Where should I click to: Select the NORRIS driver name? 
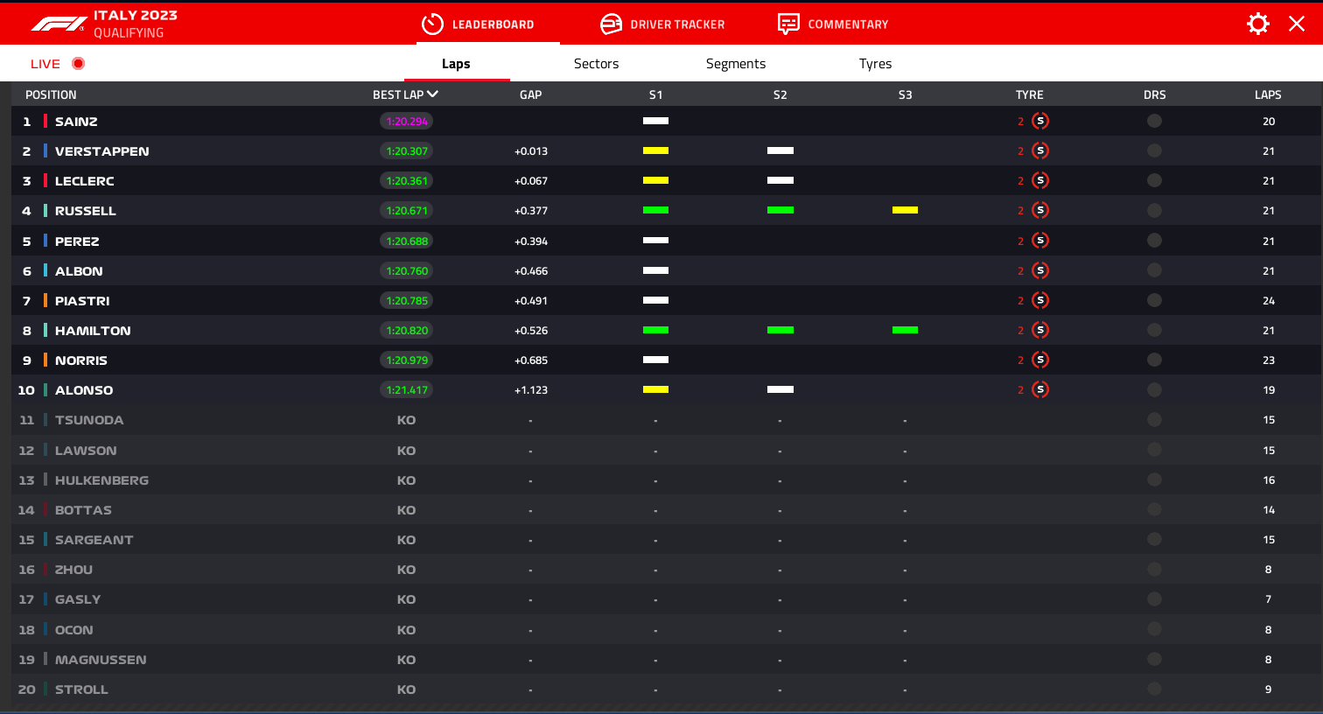(x=81, y=360)
